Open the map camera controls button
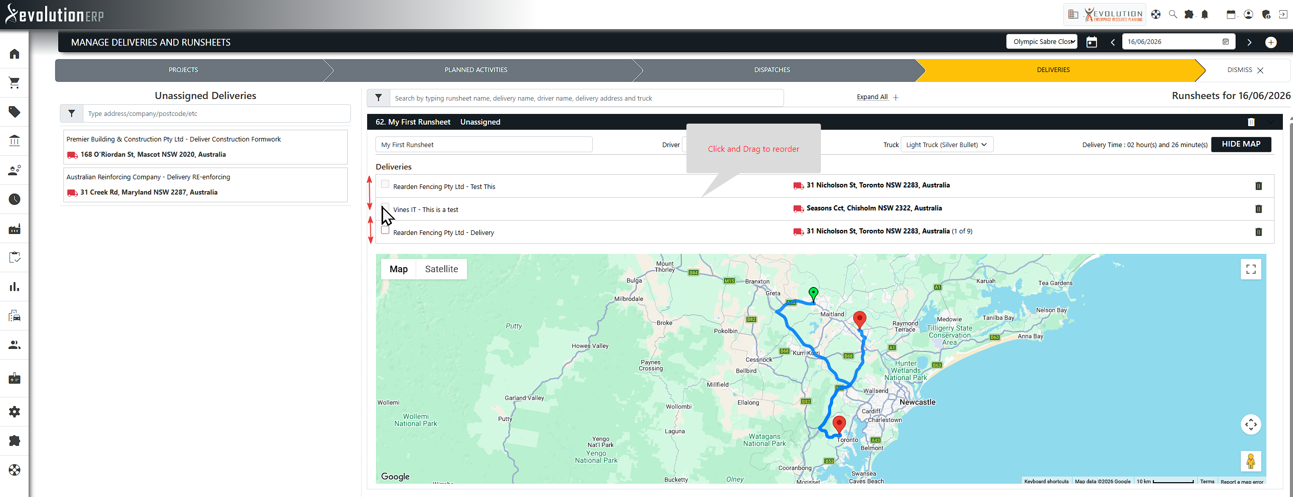This screenshot has width=1293, height=497. 1251,424
